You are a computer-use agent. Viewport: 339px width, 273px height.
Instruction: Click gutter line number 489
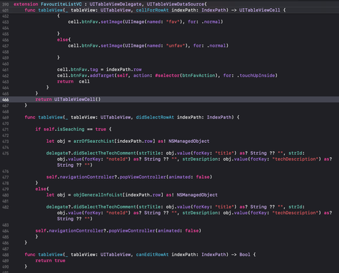point(5,261)
